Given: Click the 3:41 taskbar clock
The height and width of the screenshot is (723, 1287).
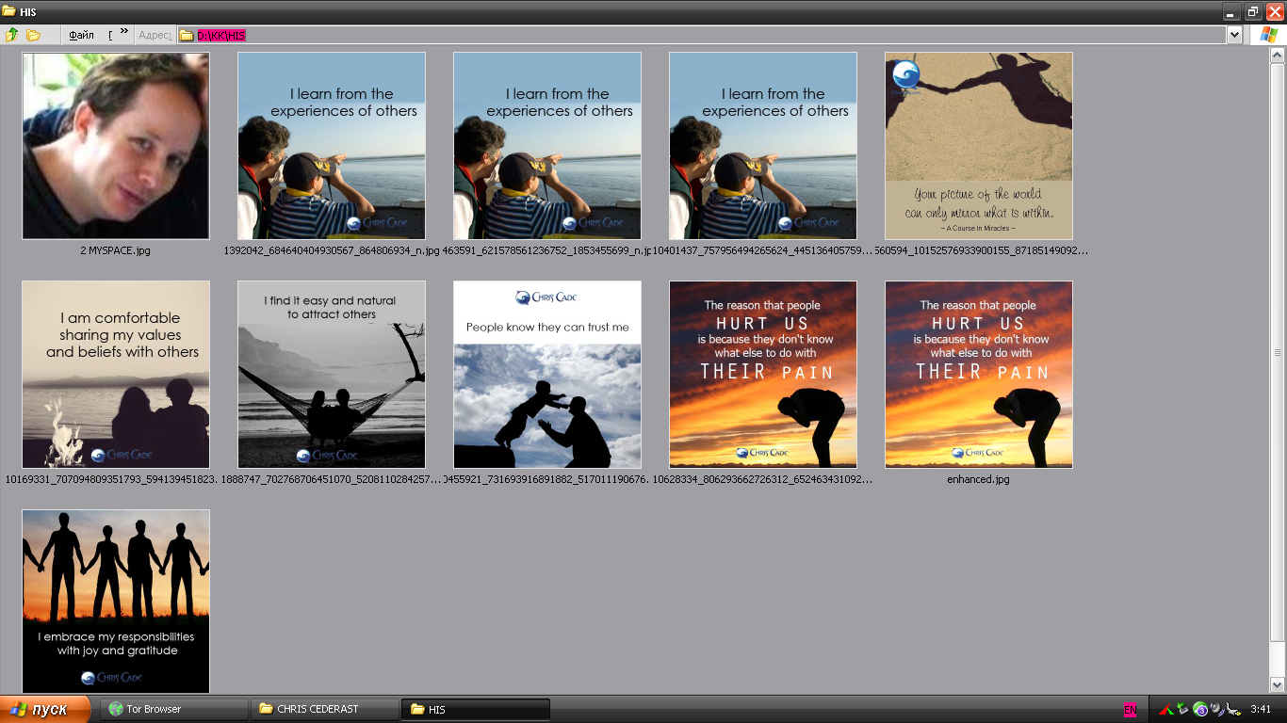Looking at the screenshot, I should coord(1261,709).
